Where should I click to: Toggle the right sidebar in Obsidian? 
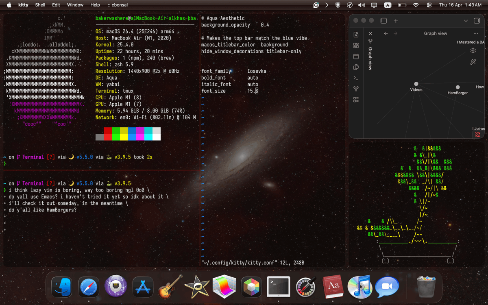(x=477, y=21)
